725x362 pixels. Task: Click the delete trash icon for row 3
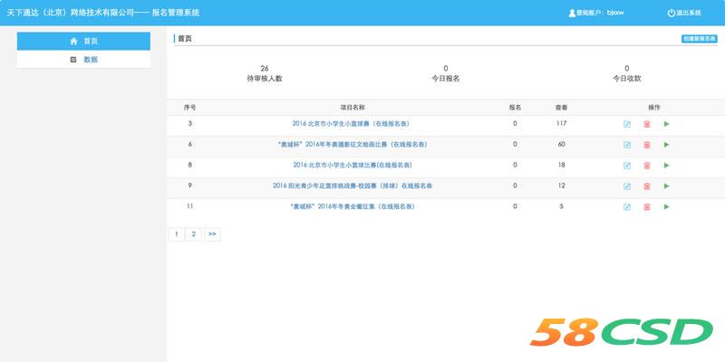[x=647, y=124]
